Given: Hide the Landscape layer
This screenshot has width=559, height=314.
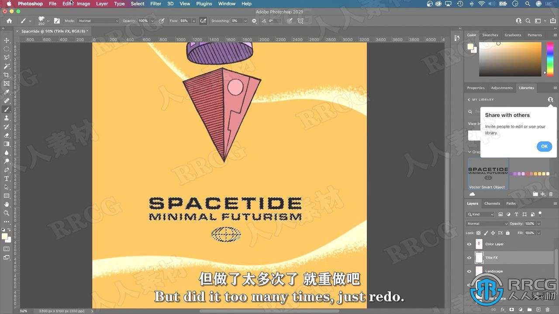Looking at the screenshot, I should coord(469,271).
